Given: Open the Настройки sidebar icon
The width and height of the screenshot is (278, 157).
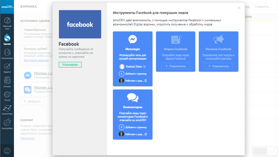Looking at the screenshot, I should [x=7, y=122].
